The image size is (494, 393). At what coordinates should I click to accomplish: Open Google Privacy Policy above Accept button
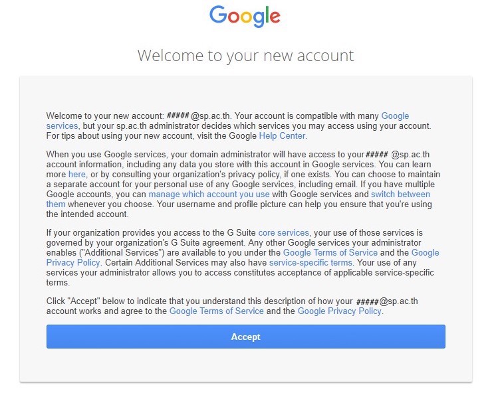point(339,311)
